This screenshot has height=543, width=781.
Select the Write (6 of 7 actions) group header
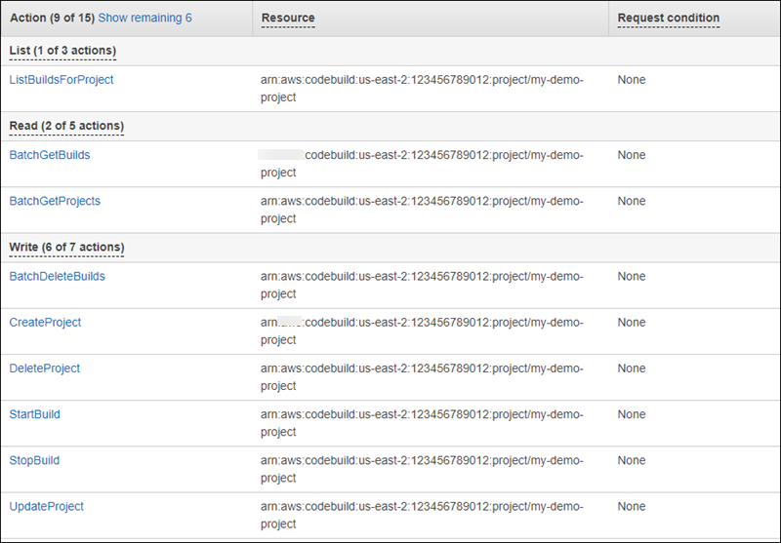(66, 248)
